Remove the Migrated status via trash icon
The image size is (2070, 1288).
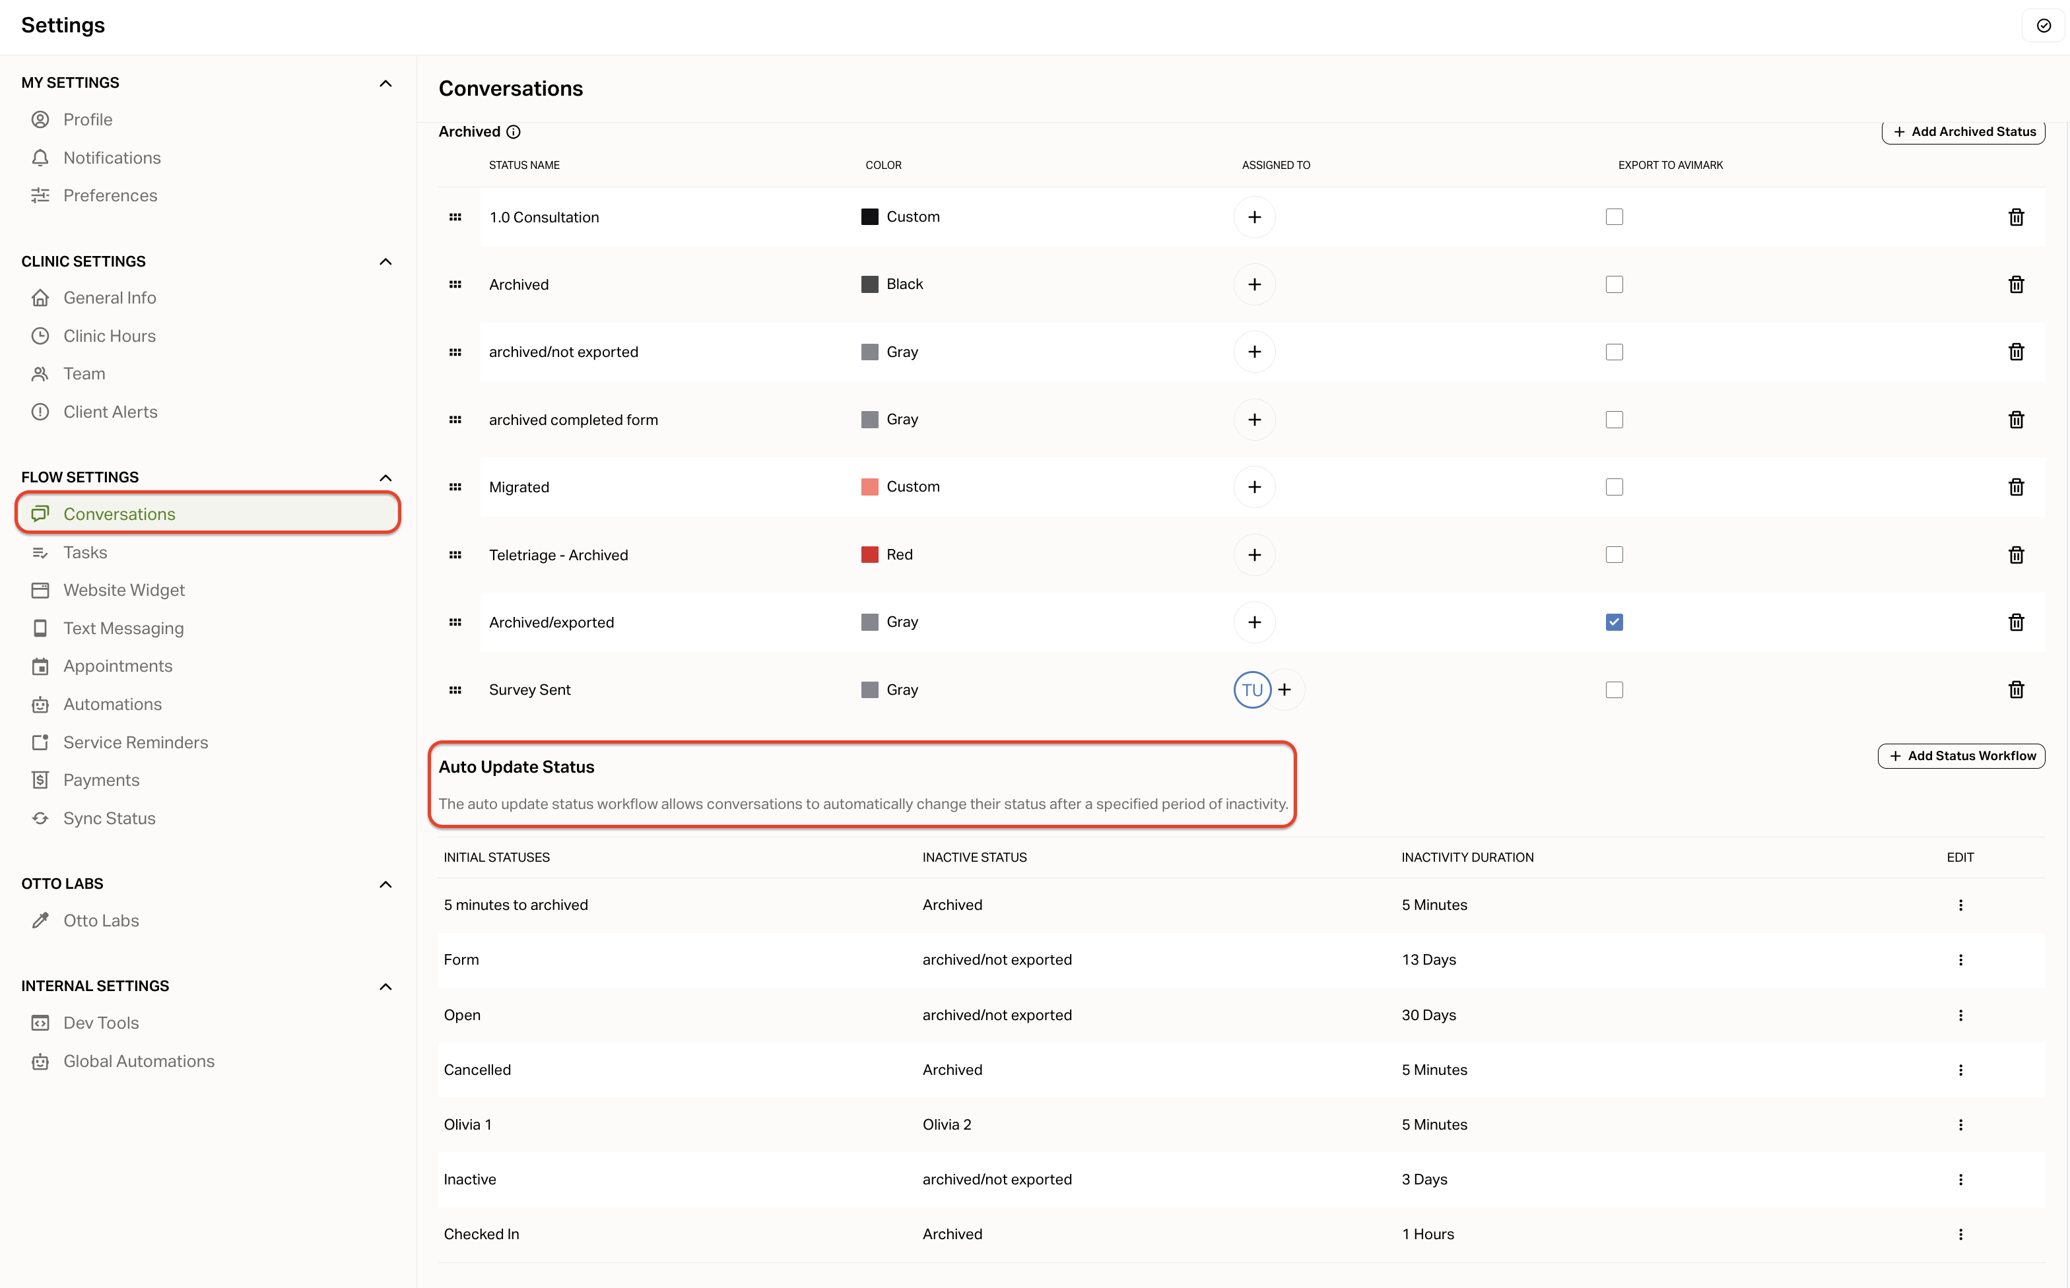[2015, 487]
